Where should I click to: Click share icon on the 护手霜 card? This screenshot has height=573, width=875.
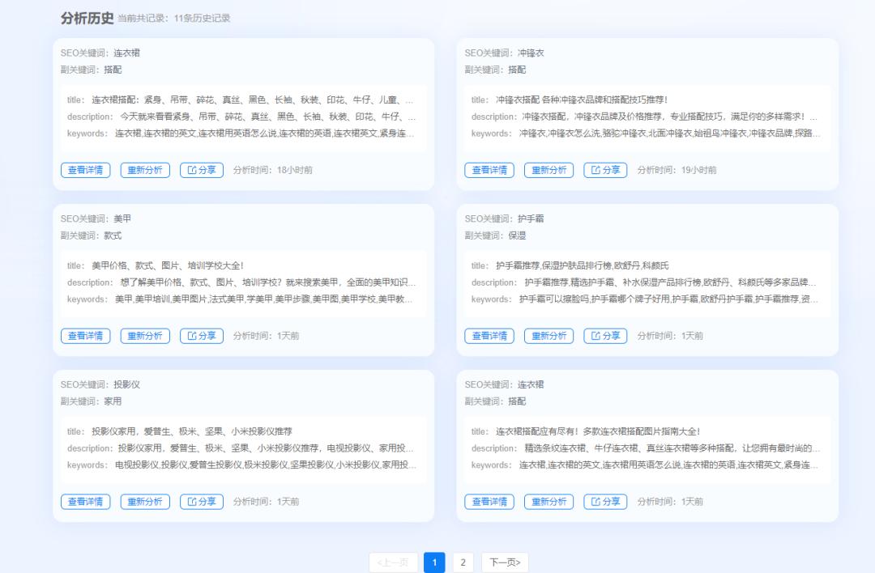point(604,335)
